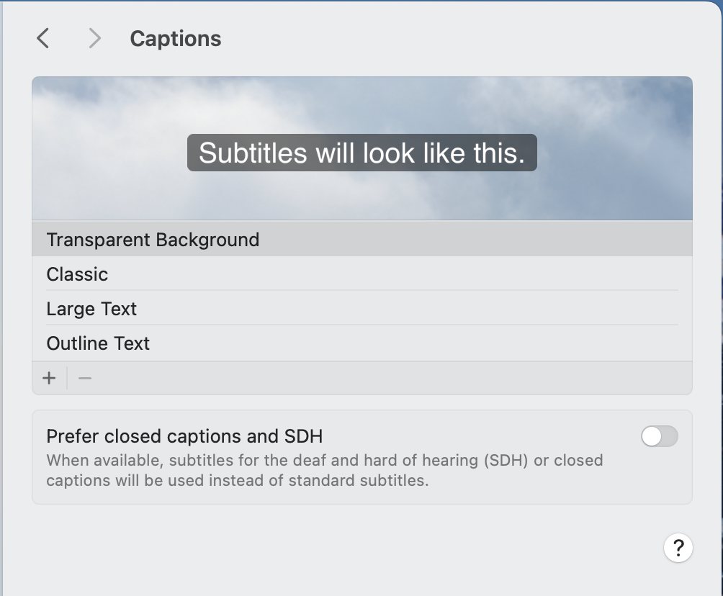Click the "Subtitles will look like this" sample
This screenshot has width=723, height=596.
pyautogui.click(x=361, y=153)
